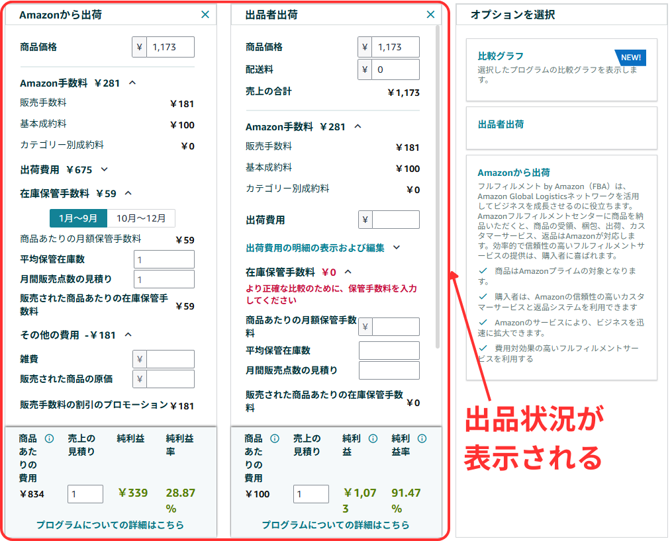
Task: Click info icon beside 商品あたりの費用 in 出品者出荷 panel
Action: tap(275, 438)
